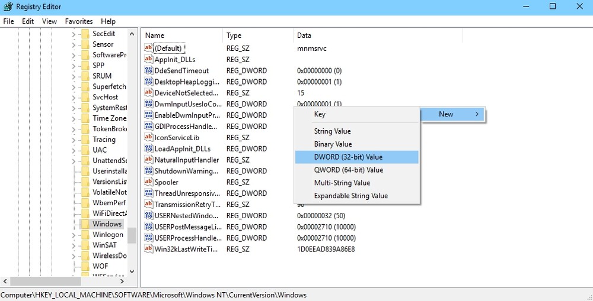Select the Windows key in the tree
593x301 pixels.
click(x=107, y=224)
